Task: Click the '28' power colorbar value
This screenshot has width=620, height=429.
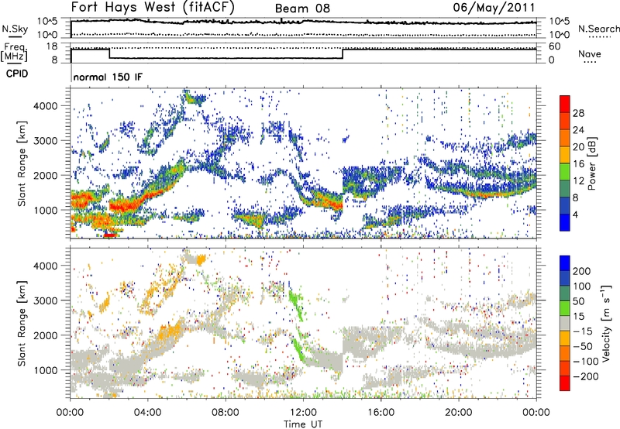Action: click(x=578, y=113)
